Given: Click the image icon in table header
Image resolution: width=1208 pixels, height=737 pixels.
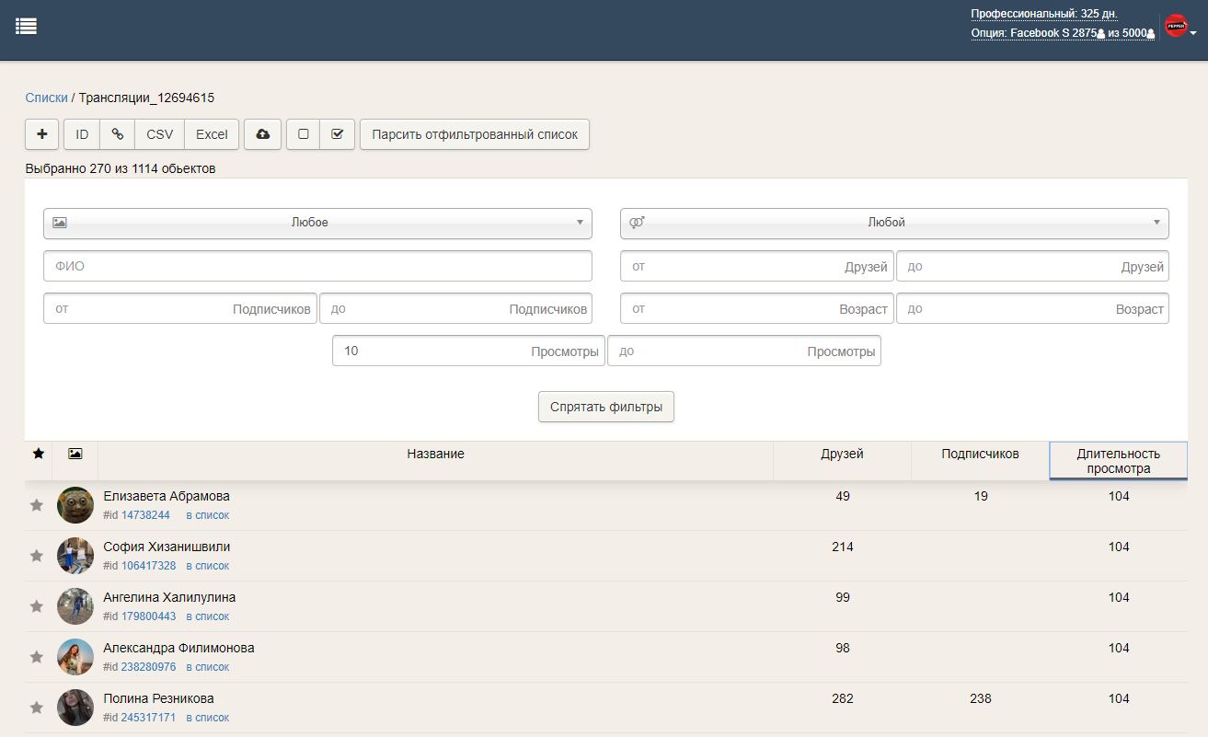Looking at the screenshot, I should pyautogui.click(x=75, y=454).
